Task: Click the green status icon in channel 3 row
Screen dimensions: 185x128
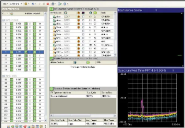Action: pos(12,31)
